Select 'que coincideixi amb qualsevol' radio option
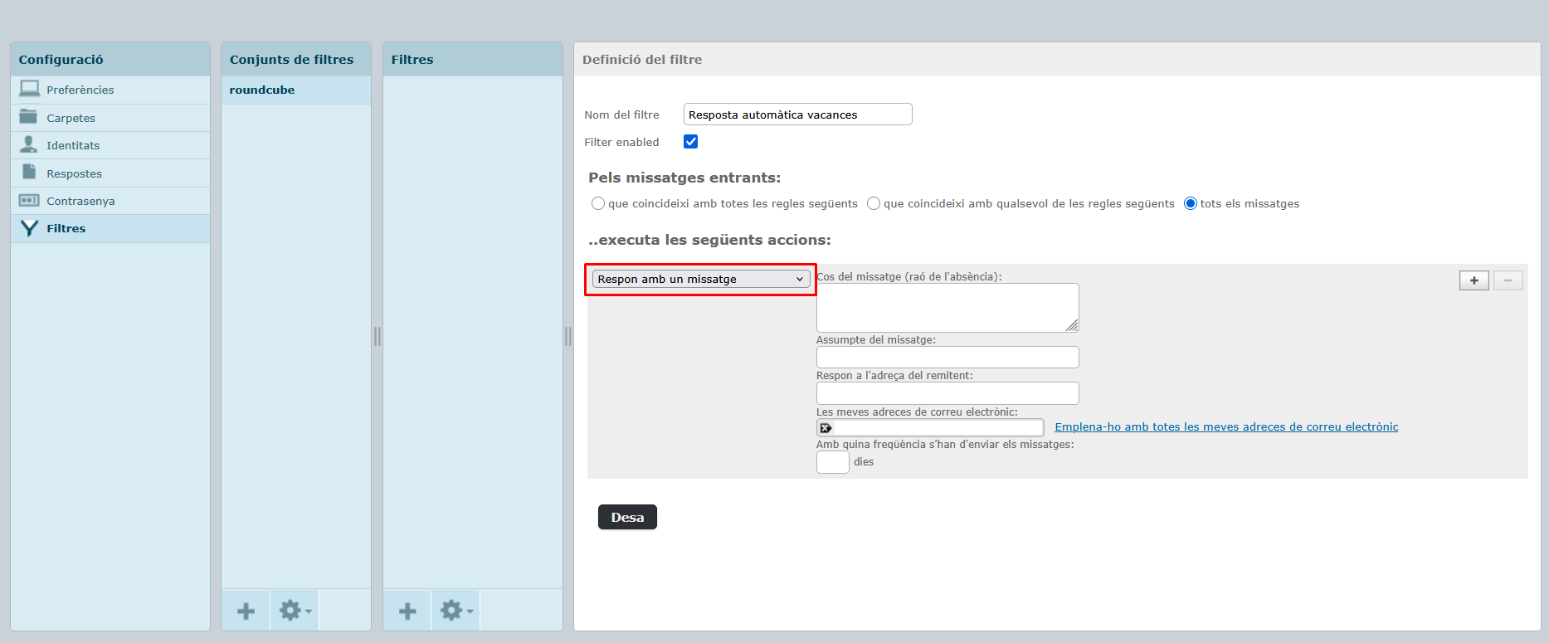The height and width of the screenshot is (643, 1549). pyautogui.click(x=874, y=203)
